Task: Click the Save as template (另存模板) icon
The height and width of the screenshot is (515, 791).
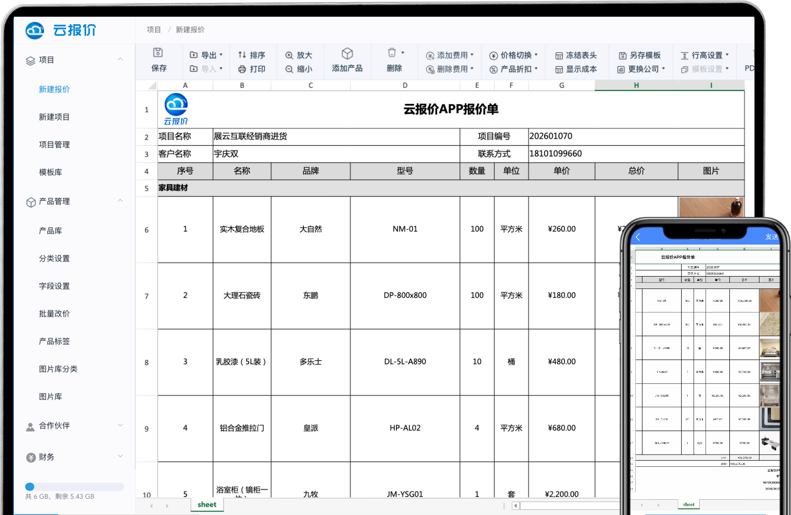Action: [622, 56]
